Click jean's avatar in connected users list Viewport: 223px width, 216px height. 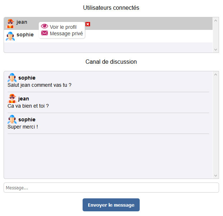10,23
